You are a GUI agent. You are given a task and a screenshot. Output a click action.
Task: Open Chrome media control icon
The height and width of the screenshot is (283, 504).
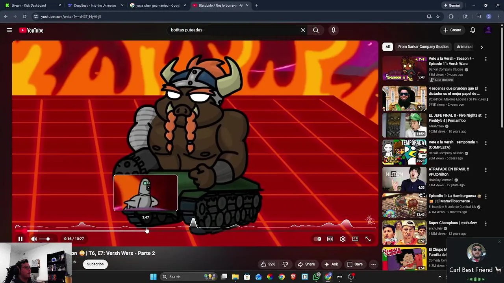click(x=479, y=17)
